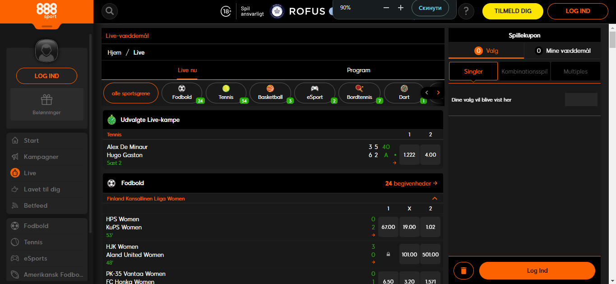Click LOG IND in top header

click(578, 11)
